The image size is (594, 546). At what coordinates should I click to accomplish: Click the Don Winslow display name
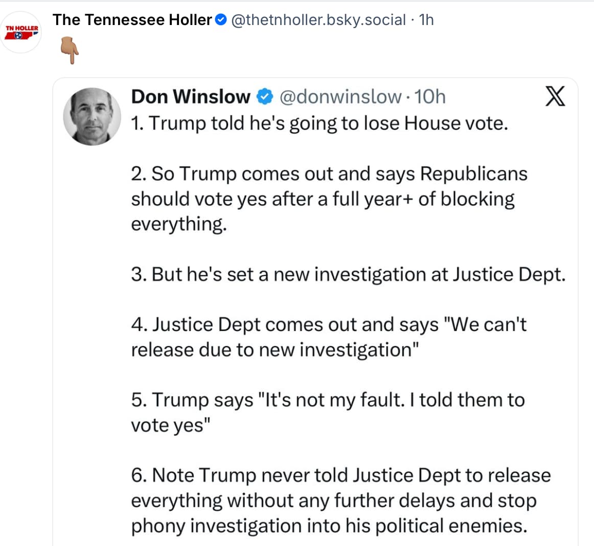[x=191, y=97]
